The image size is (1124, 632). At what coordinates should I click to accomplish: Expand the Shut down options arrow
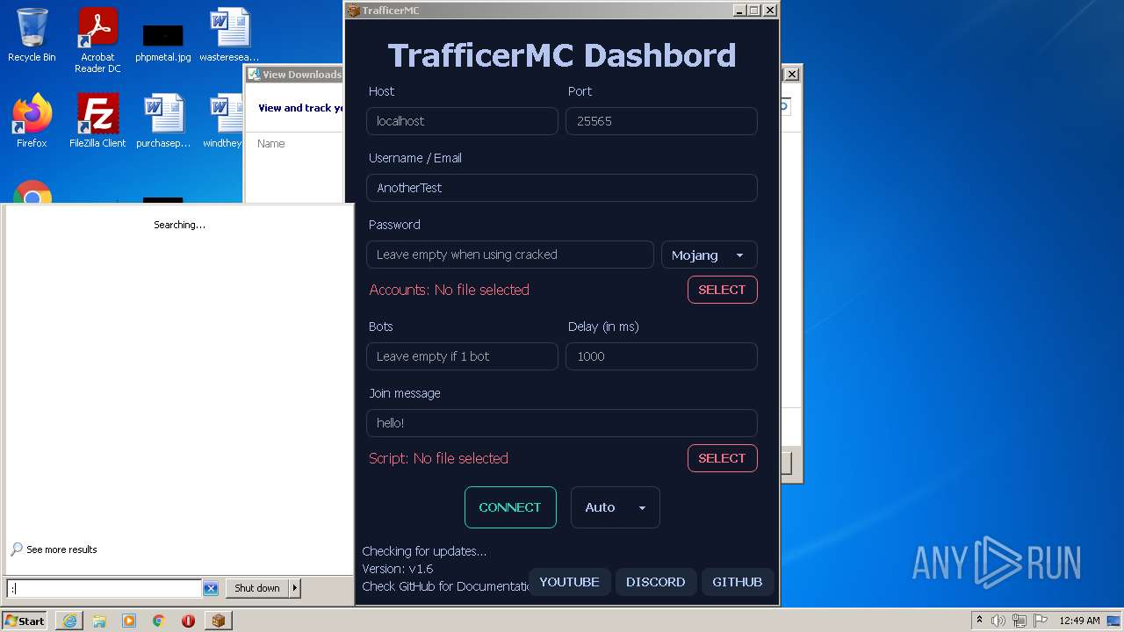click(295, 588)
